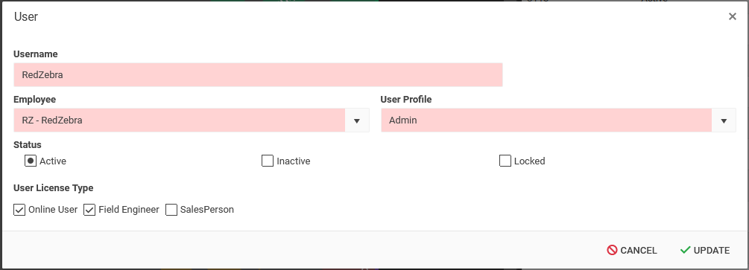749x270 pixels.
Task: Click the Username input field
Action: point(258,75)
